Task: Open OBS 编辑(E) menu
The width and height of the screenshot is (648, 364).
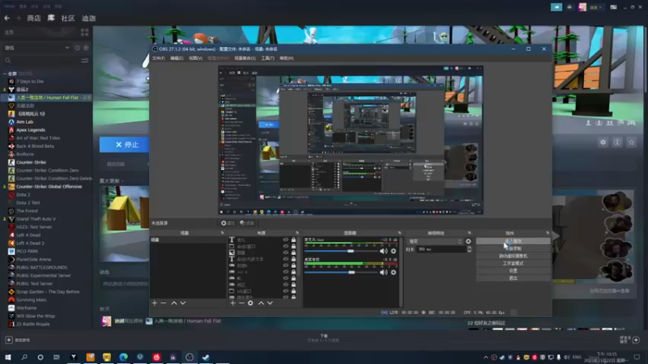Action: [177, 58]
